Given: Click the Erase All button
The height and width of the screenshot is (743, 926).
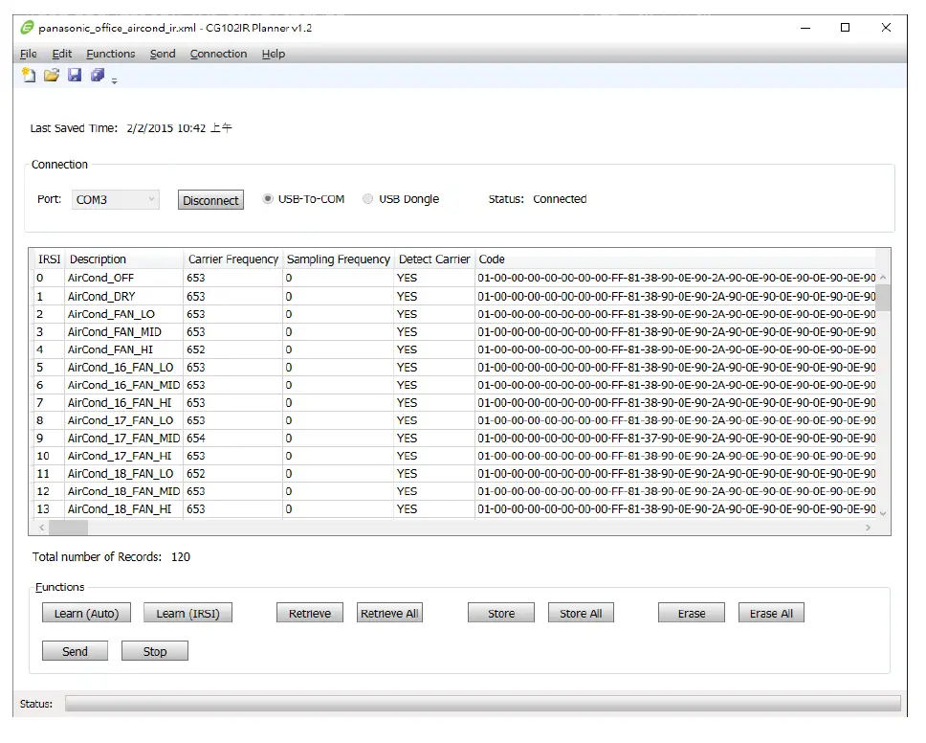Looking at the screenshot, I should click(x=771, y=614).
